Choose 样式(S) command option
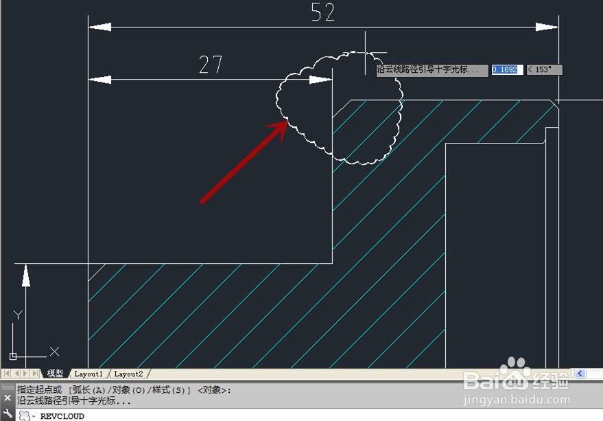603x421 pixels. click(x=169, y=390)
